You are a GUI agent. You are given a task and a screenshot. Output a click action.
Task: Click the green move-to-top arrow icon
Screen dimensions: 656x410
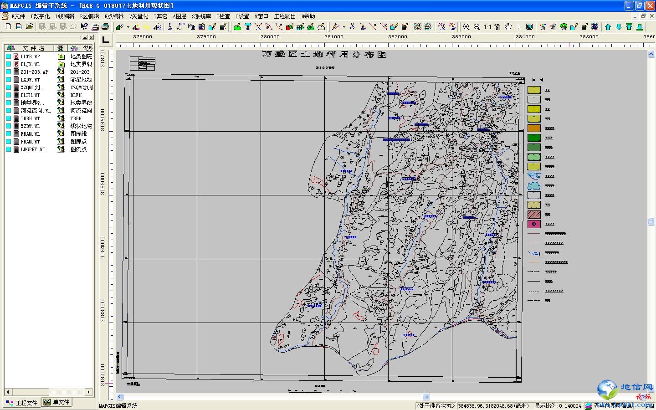tap(629, 27)
